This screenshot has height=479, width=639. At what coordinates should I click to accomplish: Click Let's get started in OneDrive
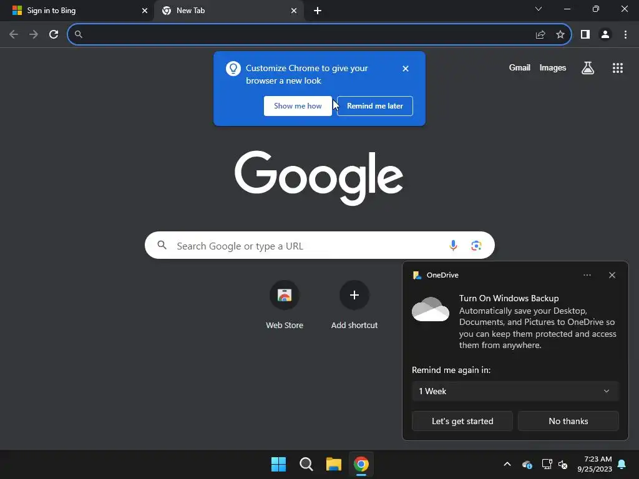pos(462,421)
